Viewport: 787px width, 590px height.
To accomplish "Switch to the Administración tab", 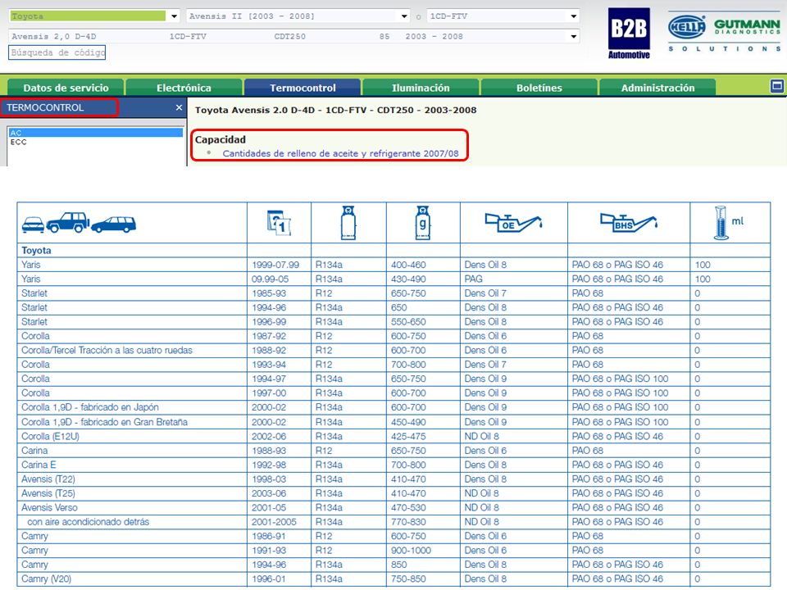I will (657, 88).
